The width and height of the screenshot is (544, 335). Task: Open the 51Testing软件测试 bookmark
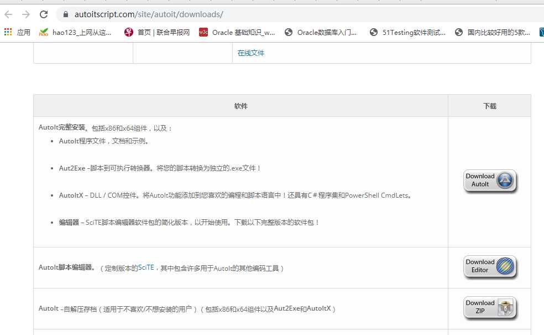coord(408,32)
